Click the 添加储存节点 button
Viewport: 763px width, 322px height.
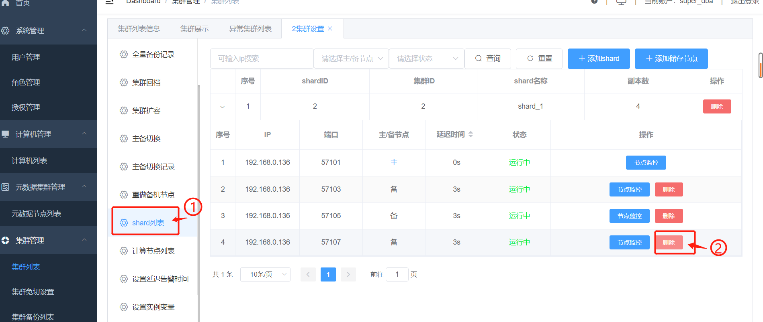[671, 59]
